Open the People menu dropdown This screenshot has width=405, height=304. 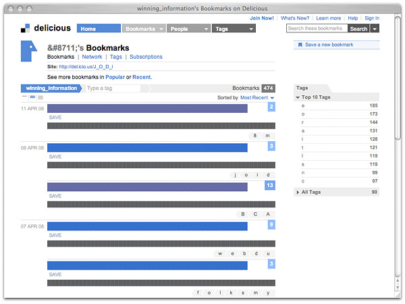click(x=188, y=29)
